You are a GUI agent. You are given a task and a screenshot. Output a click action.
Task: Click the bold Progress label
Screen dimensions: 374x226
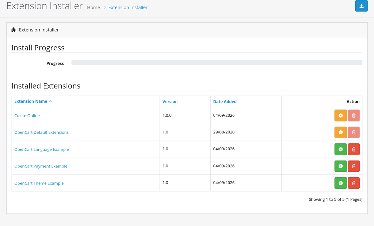tap(55, 64)
